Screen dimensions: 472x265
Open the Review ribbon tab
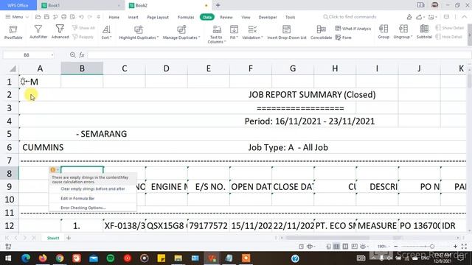[226, 17]
